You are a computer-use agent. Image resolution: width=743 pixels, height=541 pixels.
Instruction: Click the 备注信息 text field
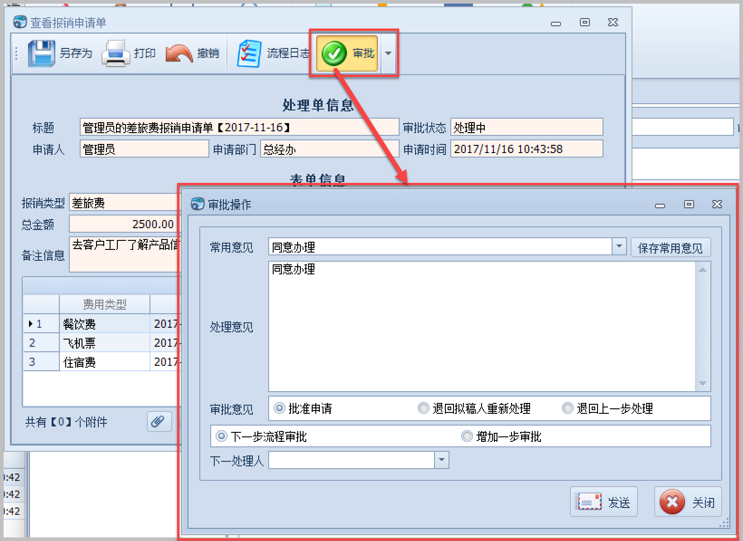[123, 254]
